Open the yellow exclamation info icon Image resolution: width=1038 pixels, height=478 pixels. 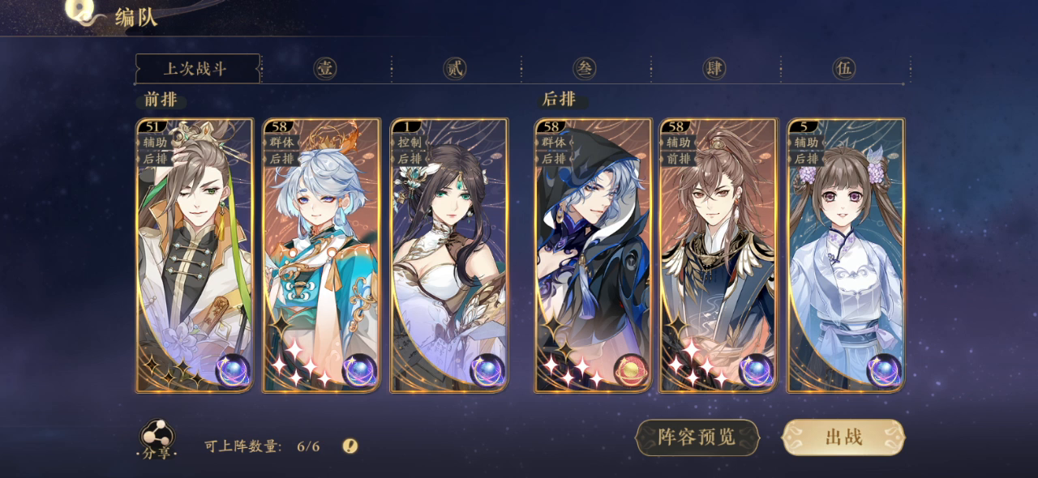(x=350, y=446)
